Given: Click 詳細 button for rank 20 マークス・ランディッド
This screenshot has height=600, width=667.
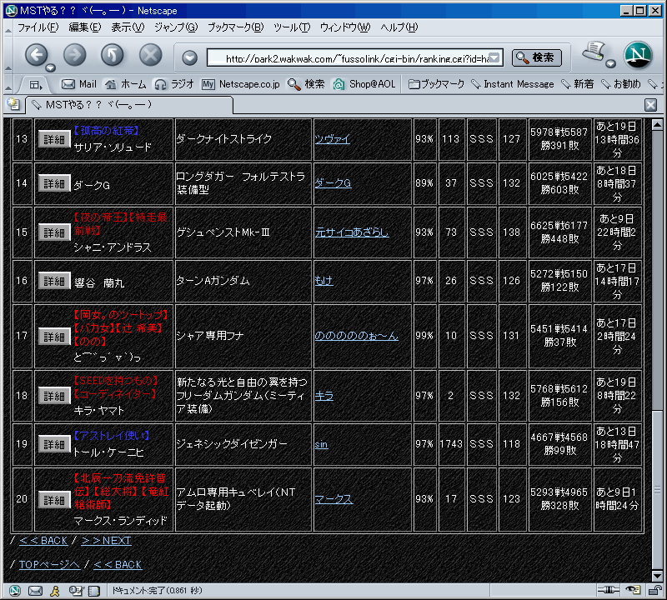Looking at the screenshot, I should pos(54,499).
